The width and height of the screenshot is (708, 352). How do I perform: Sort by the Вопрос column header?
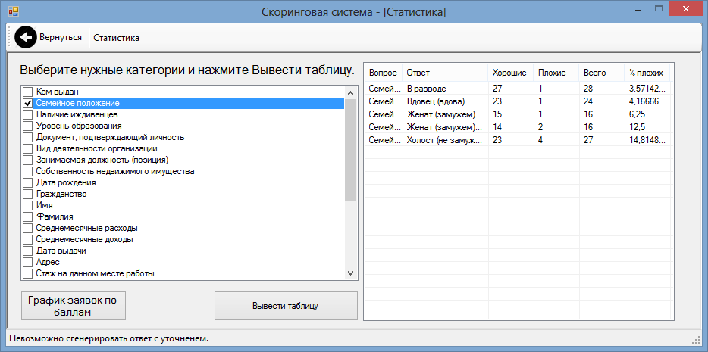(x=384, y=73)
